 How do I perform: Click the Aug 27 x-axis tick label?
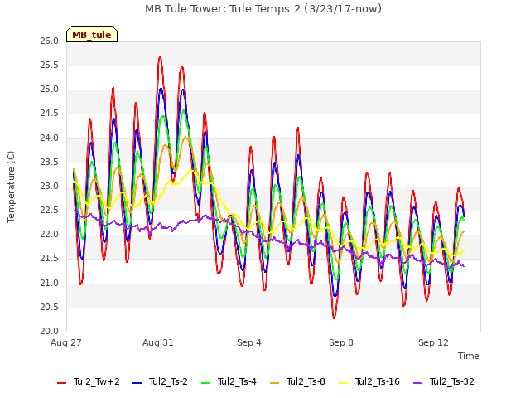[66, 342]
